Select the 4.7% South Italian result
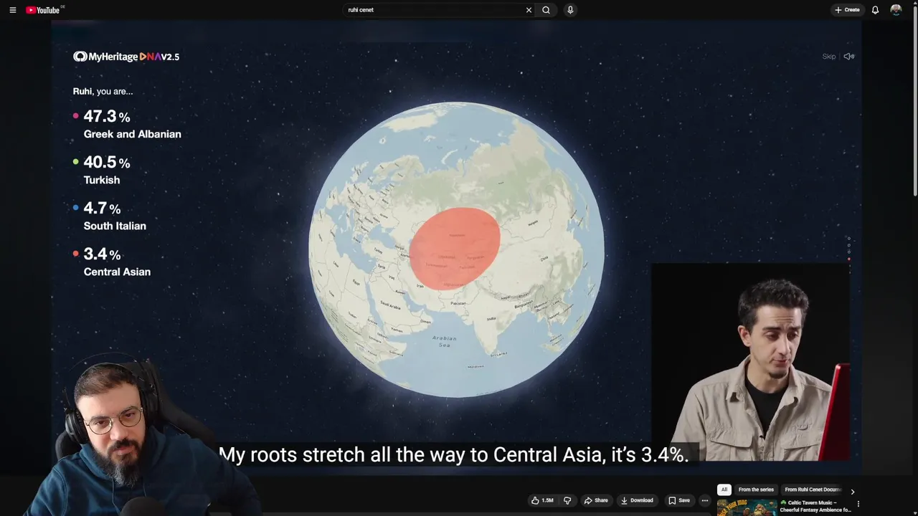 click(109, 216)
